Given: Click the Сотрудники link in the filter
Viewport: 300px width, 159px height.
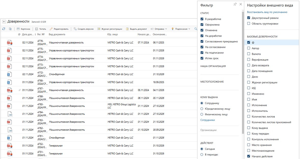Looking at the screenshot, I should (x=207, y=120).
